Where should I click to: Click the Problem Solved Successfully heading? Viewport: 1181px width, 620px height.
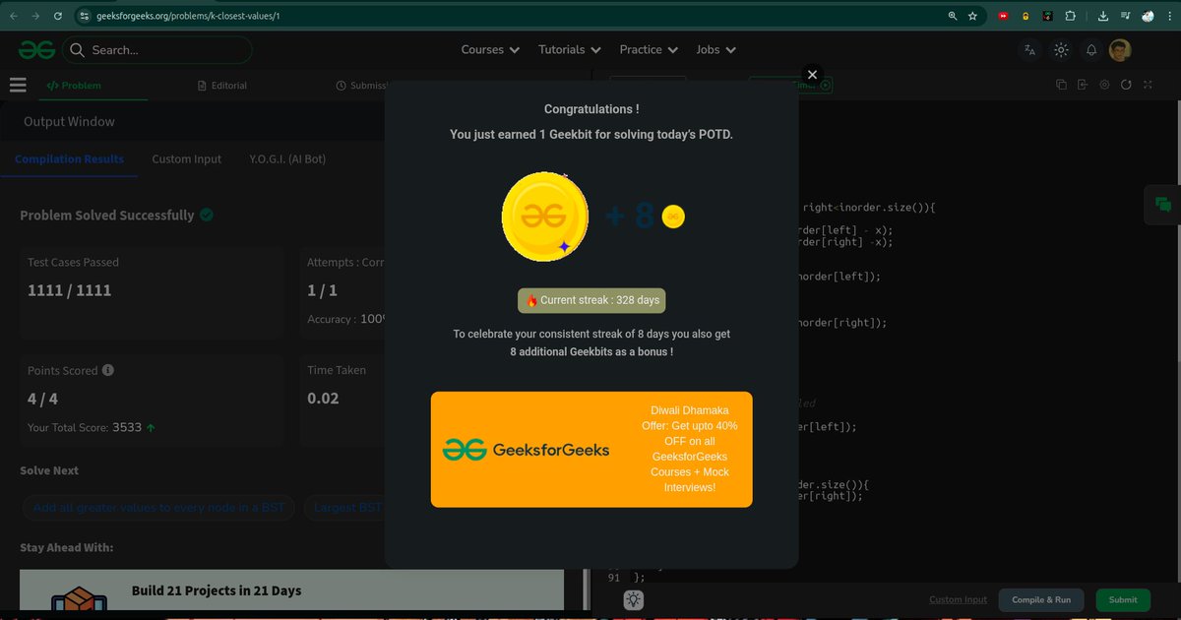pyautogui.click(x=107, y=215)
